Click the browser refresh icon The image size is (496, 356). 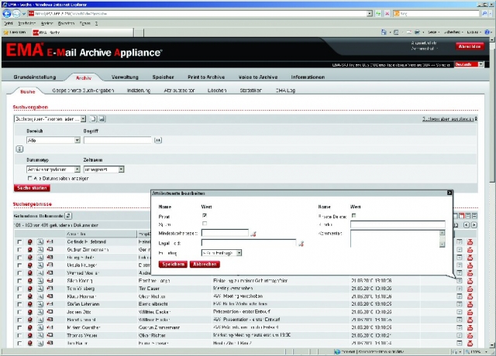click(378, 14)
